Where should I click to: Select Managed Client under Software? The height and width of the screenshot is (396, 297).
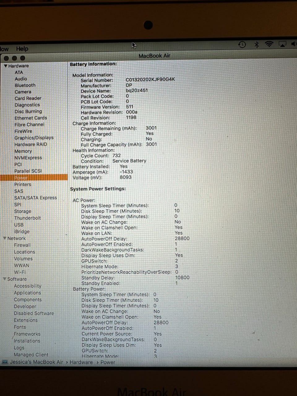click(x=31, y=355)
